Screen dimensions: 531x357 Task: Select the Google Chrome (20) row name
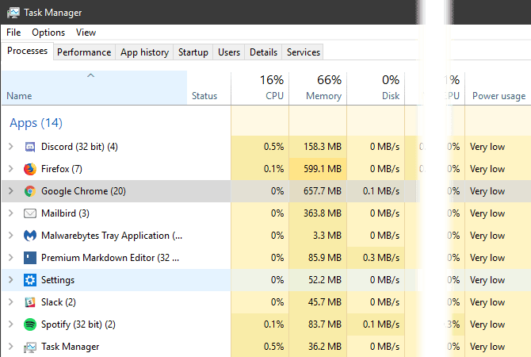coord(83,191)
